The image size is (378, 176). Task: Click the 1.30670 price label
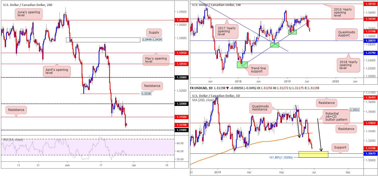click(370, 154)
